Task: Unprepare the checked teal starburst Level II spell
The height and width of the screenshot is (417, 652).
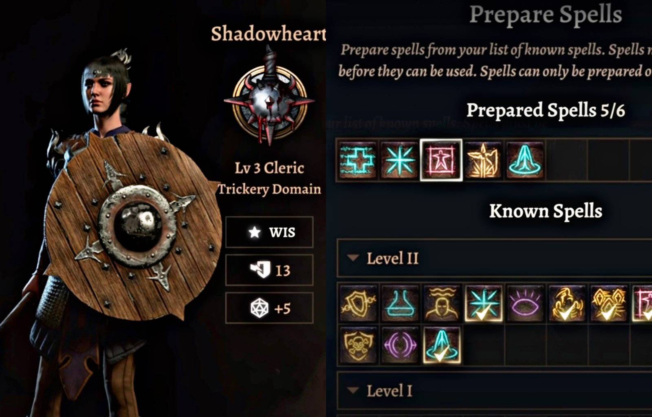Action: coord(483,304)
